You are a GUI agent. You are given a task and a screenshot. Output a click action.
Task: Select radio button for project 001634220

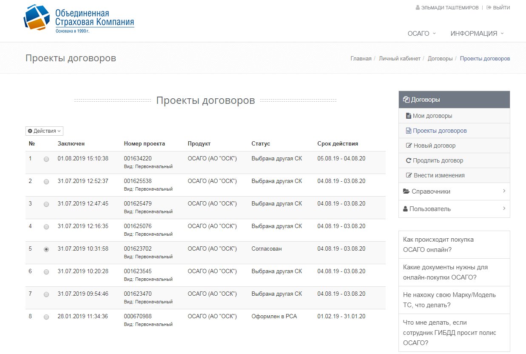click(46, 159)
